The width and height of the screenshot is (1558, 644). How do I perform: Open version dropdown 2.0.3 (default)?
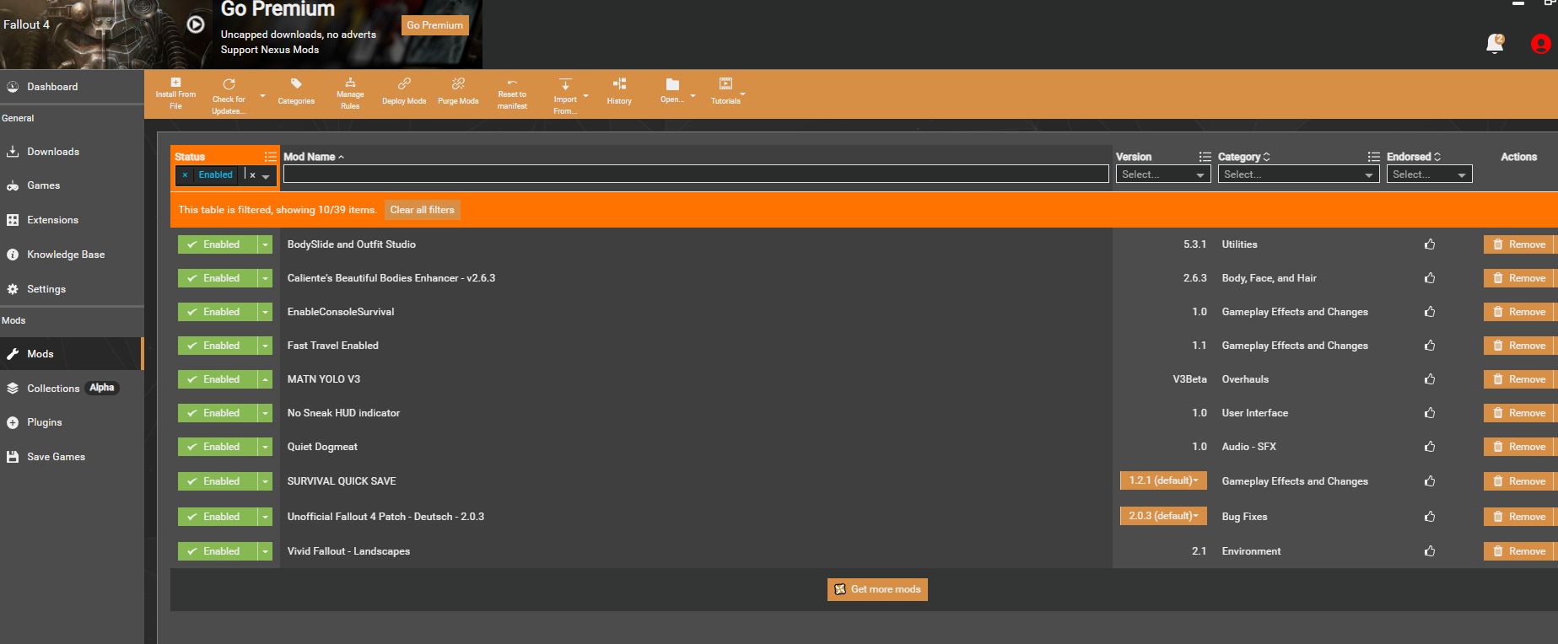point(1163,516)
